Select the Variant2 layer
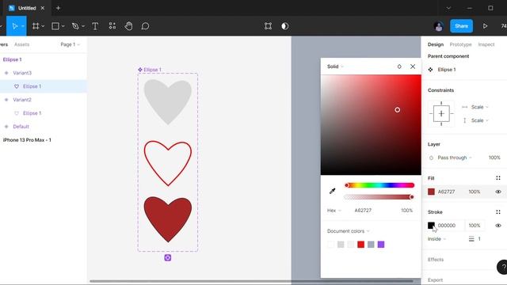Screen dimensions: 507x285 point(22,100)
